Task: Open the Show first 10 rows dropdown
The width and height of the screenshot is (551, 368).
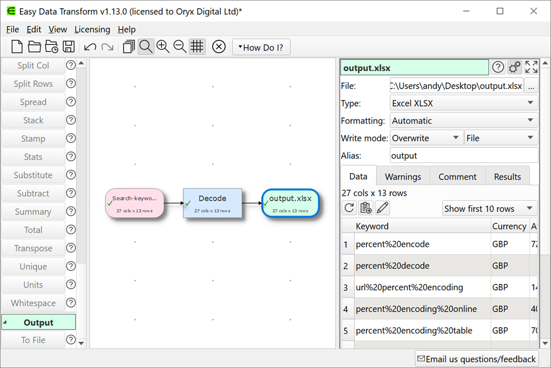Action: coord(489,208)
